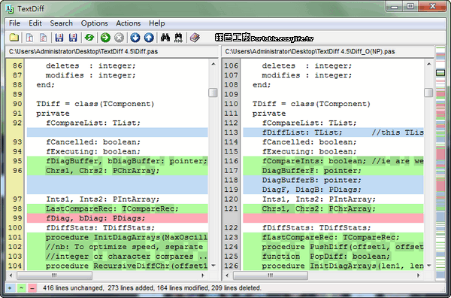451x298 pixels.
Task: Open file 2 using the toolbar icon
Action: click(x=43, y=38)
